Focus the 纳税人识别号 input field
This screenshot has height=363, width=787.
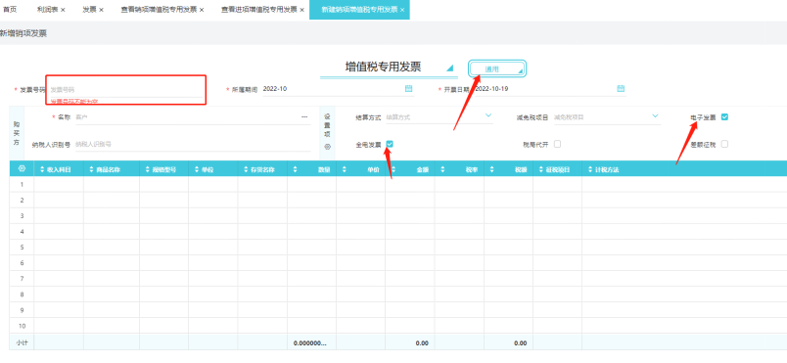(x=193, y=145)
